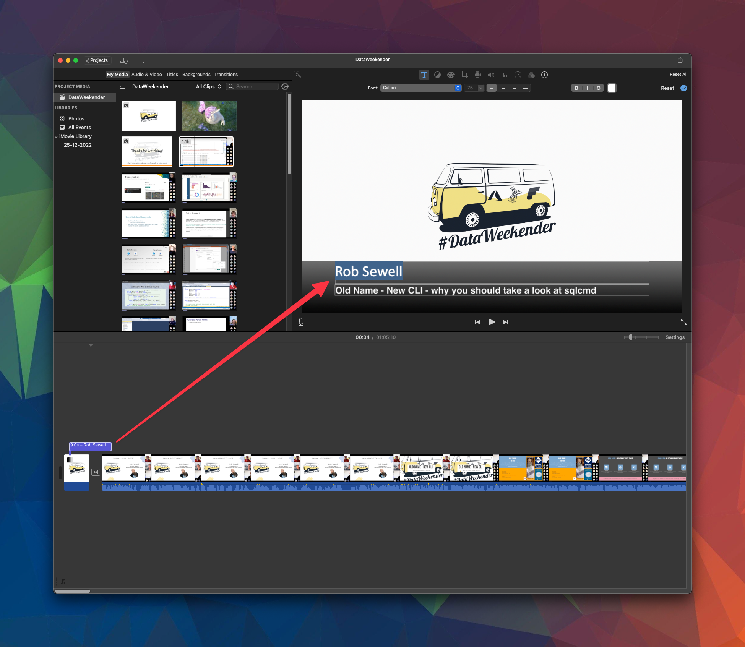Open the color balance tool
745x647 pixels.
[x=437, y=75]
